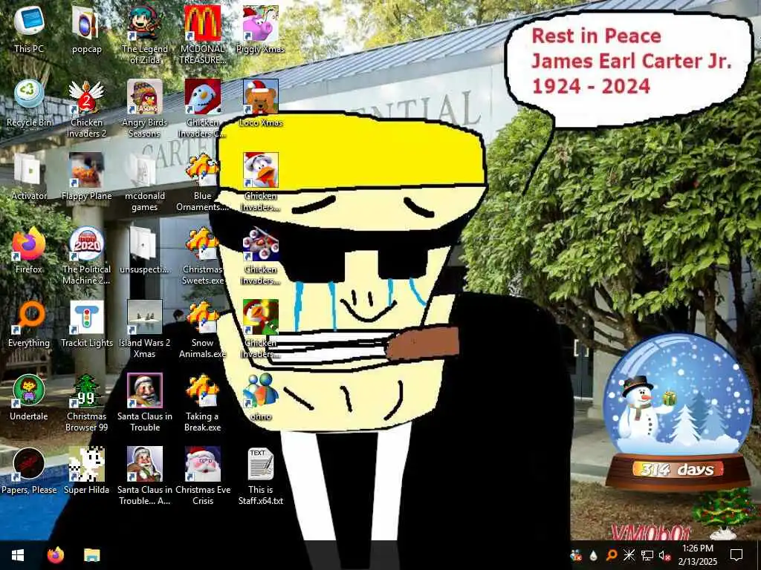
Task: Click the 314 days countdown label
Action: click(678, 469)
